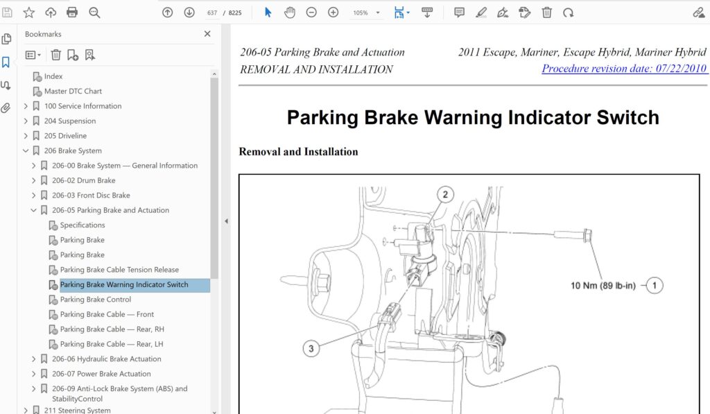710x414 pixels.
Task: Click the bookmarks panel vertical scrollbar
Action: coord(215,173)
